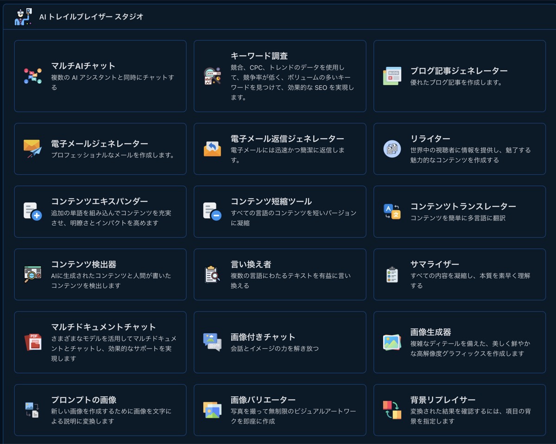
Task: Click the 言い換え者 clipboard search icon
Action: pos(213,274)
